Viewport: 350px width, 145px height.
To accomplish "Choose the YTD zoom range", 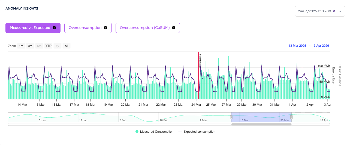I will (48, 46).
